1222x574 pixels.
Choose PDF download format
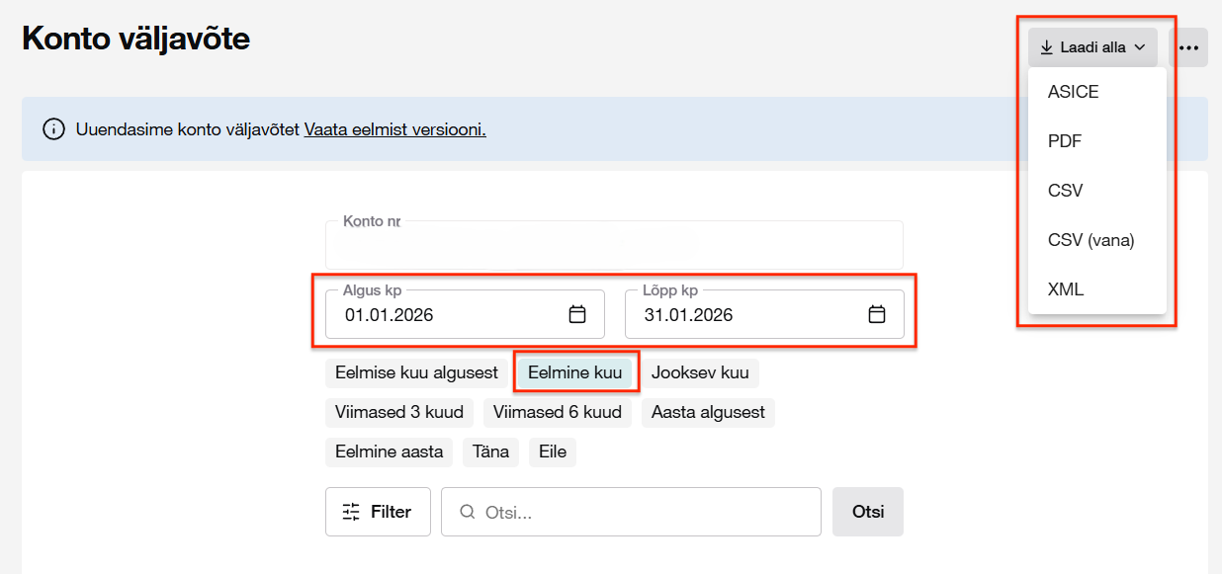pos(1065,141)
